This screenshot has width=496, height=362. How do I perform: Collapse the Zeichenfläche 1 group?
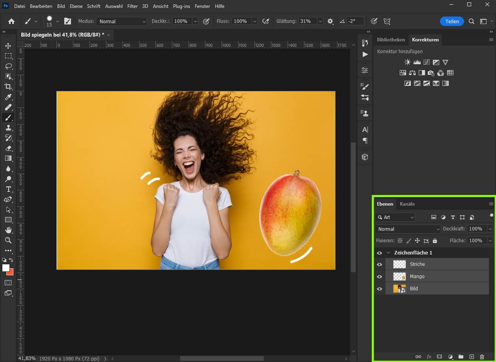tap(388, 252)
